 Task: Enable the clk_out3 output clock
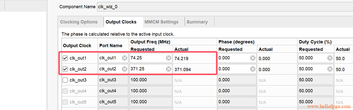[65, 80]
